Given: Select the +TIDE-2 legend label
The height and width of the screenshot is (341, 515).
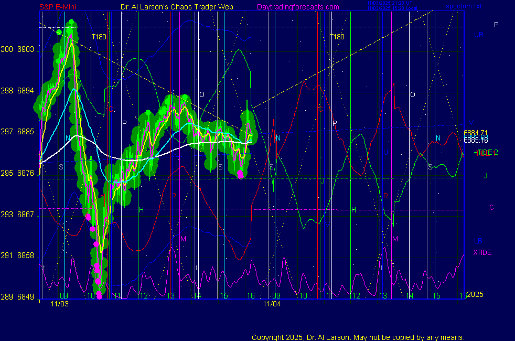Looking at the screenshot, I should point(485,153).
